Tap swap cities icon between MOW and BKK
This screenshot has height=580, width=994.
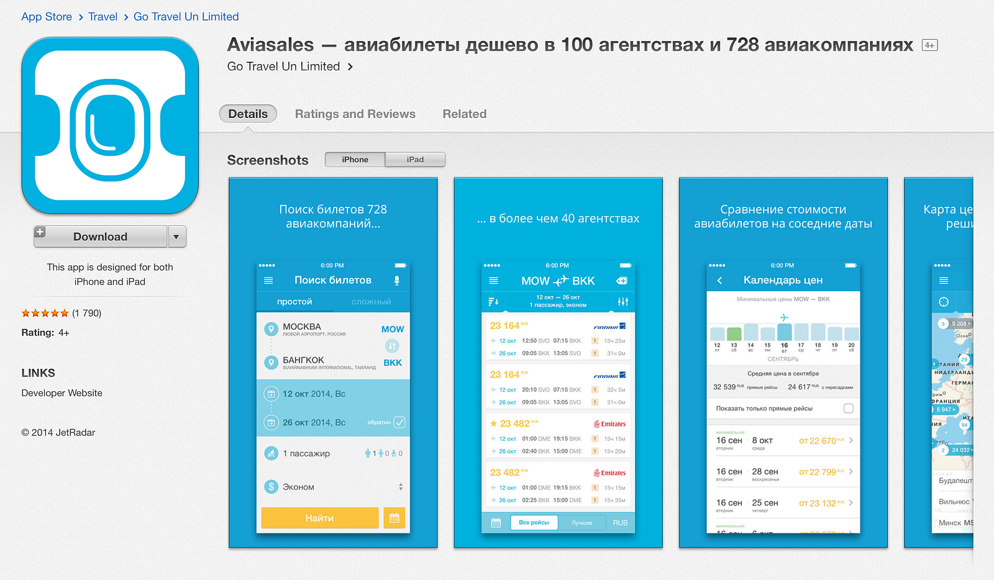[x=392, y=346]
